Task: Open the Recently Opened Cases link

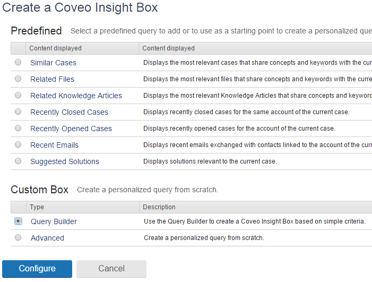Action: pos(71,129)
